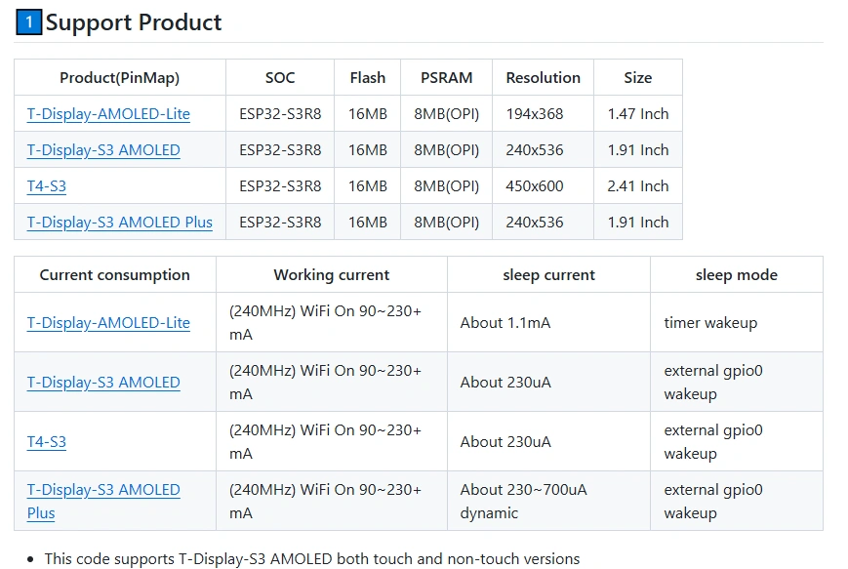Click the Resolution column header
This screenshot has height=569, width=848.
pos(543,78)
